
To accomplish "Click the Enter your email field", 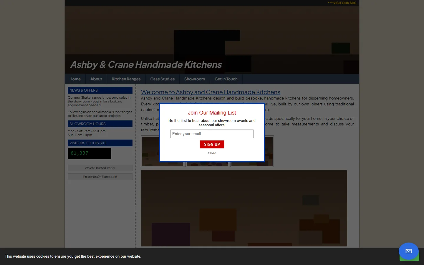I will [x=212, y=134].
